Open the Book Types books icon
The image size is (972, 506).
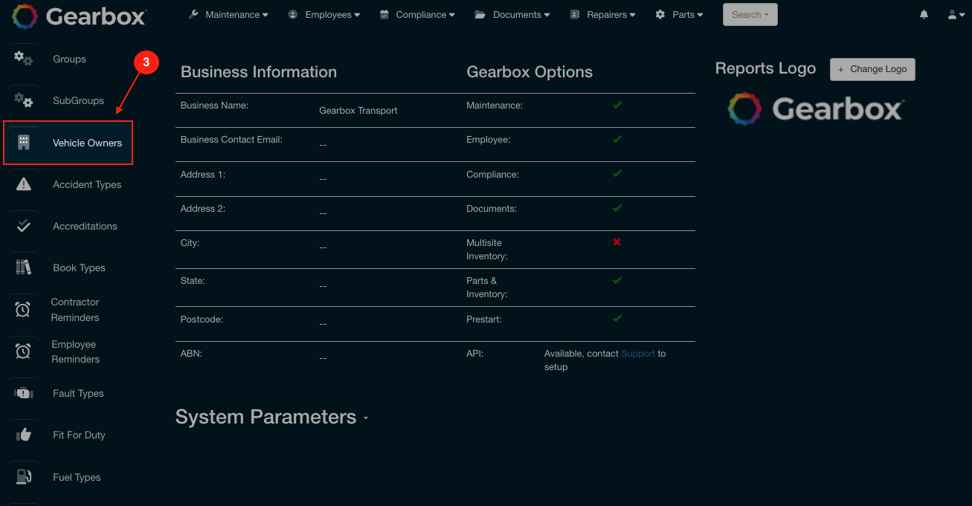(23, 267)
